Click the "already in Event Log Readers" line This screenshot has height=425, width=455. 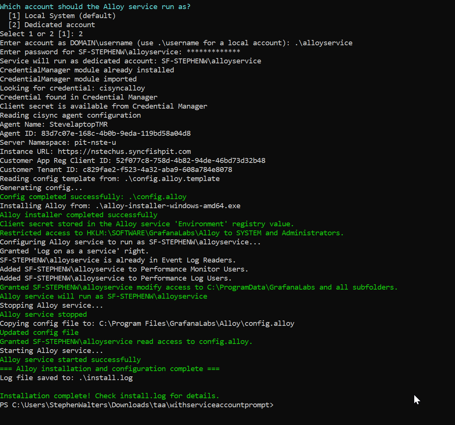tap(118, 260)
